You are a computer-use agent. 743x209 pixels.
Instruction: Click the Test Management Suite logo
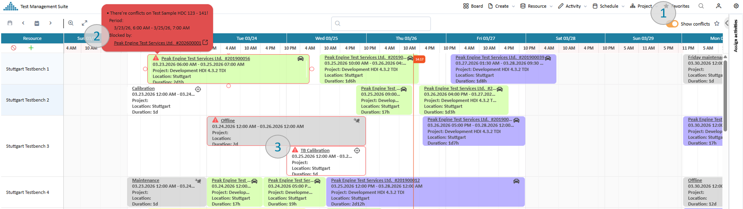pyautogui.click(x=10, y=6)
